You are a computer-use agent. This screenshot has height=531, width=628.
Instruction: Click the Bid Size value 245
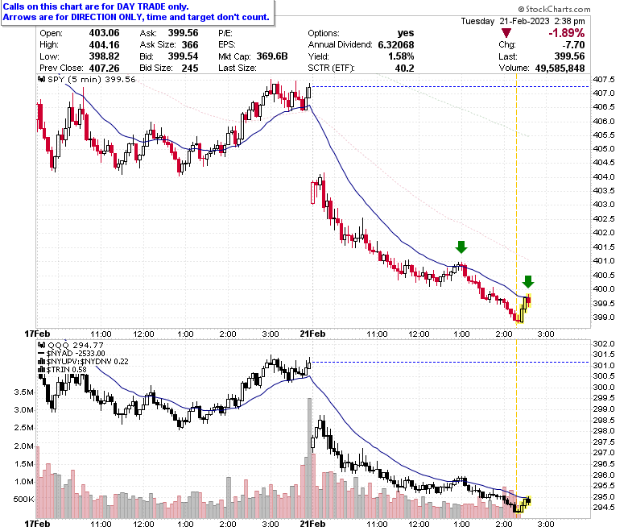(x=190, y=68)
